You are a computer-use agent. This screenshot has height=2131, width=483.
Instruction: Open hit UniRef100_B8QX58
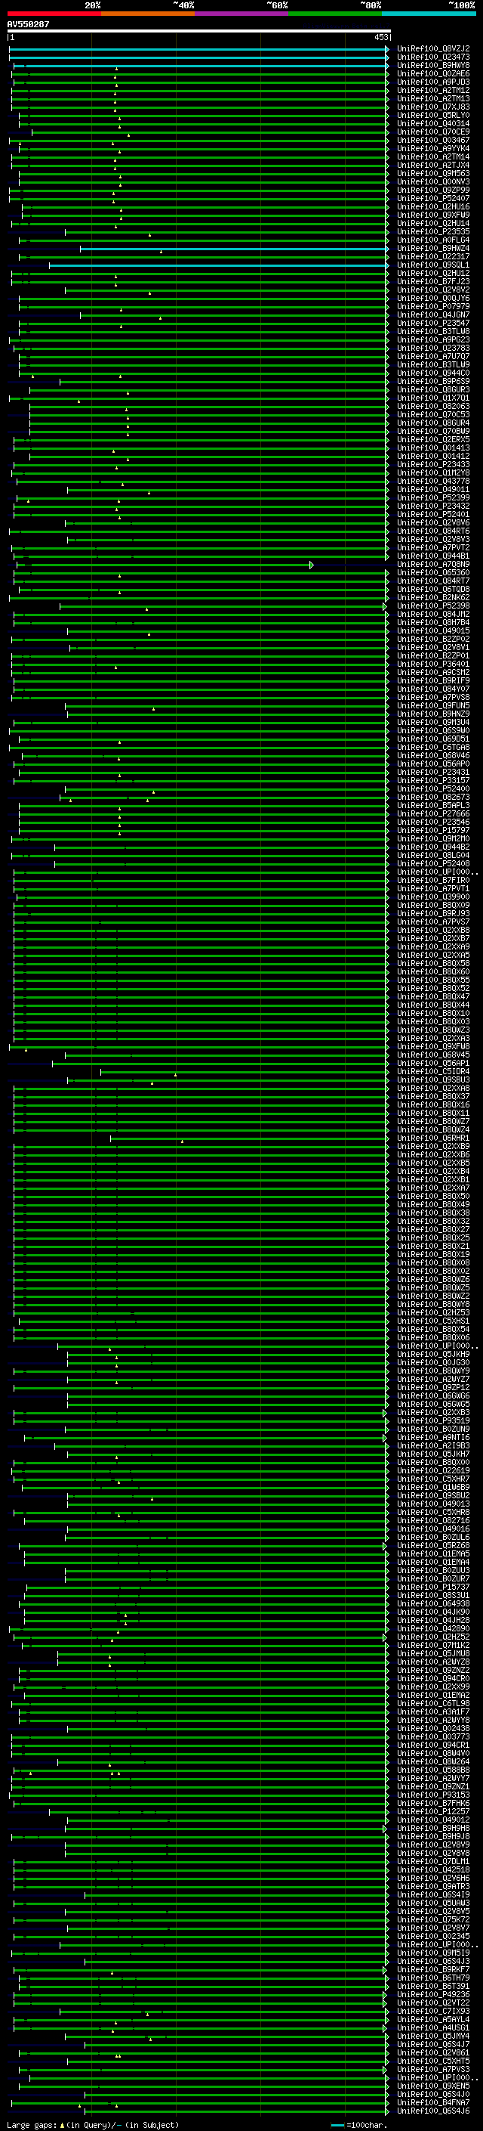point(433,963)
